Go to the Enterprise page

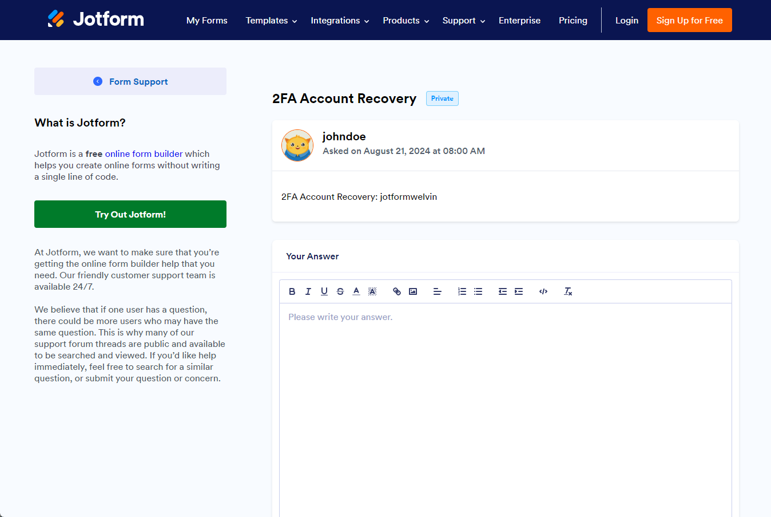tap(519, 21)
